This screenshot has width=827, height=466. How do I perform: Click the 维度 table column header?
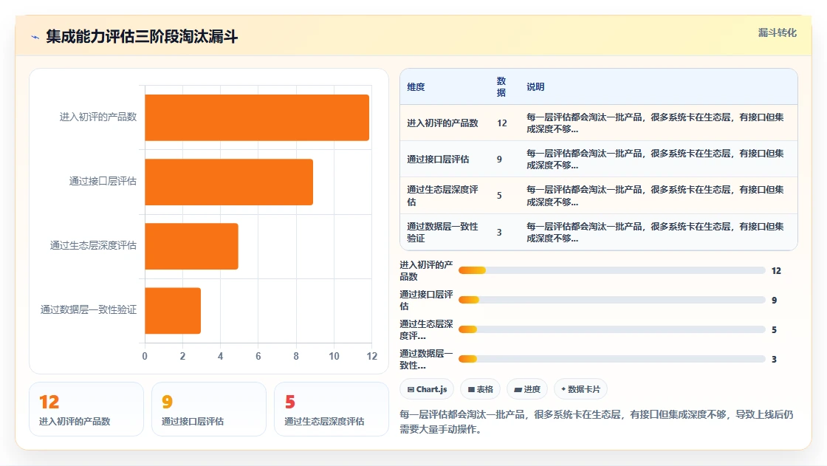point(416,87)
